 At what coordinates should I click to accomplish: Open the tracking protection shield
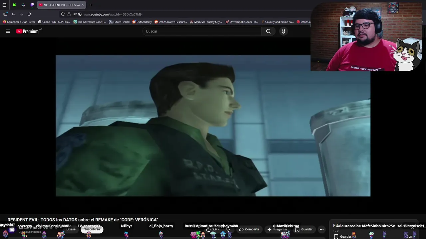(x=63, y=14)
